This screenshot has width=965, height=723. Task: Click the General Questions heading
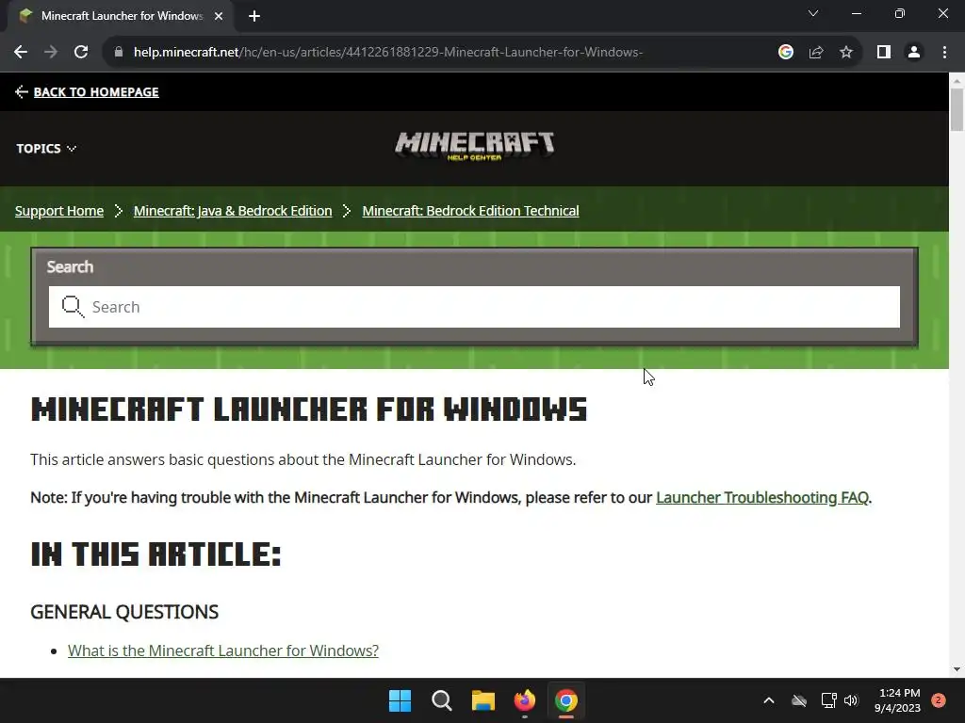coord(124,612)
